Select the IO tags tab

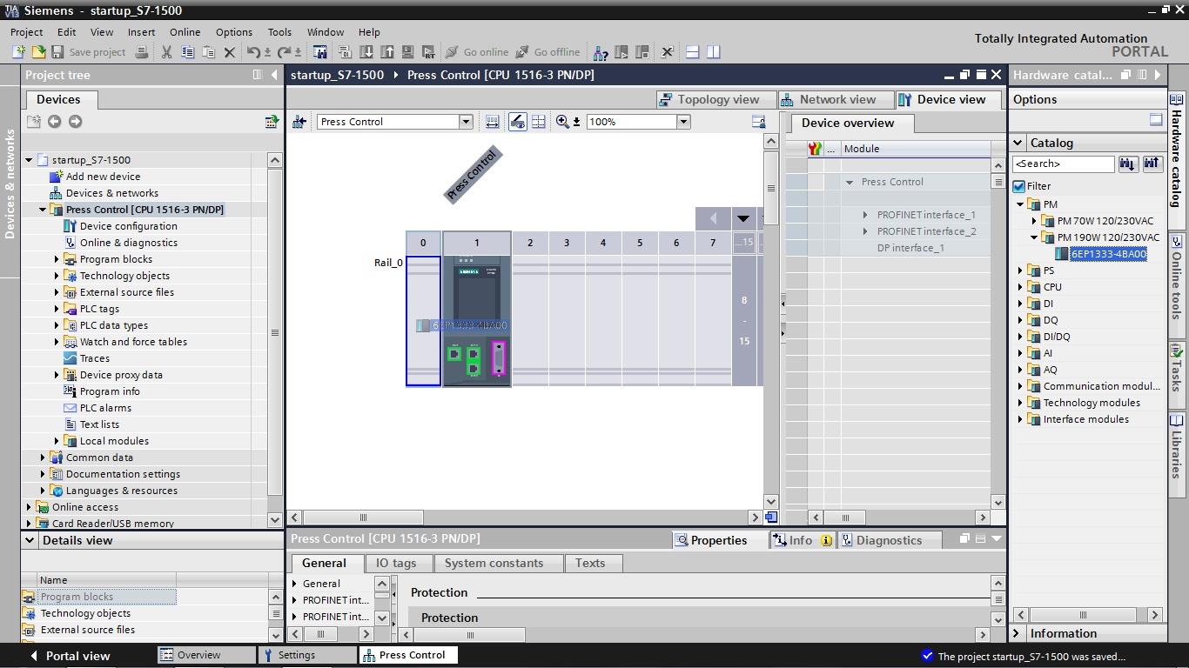click(x=396, y=563)
